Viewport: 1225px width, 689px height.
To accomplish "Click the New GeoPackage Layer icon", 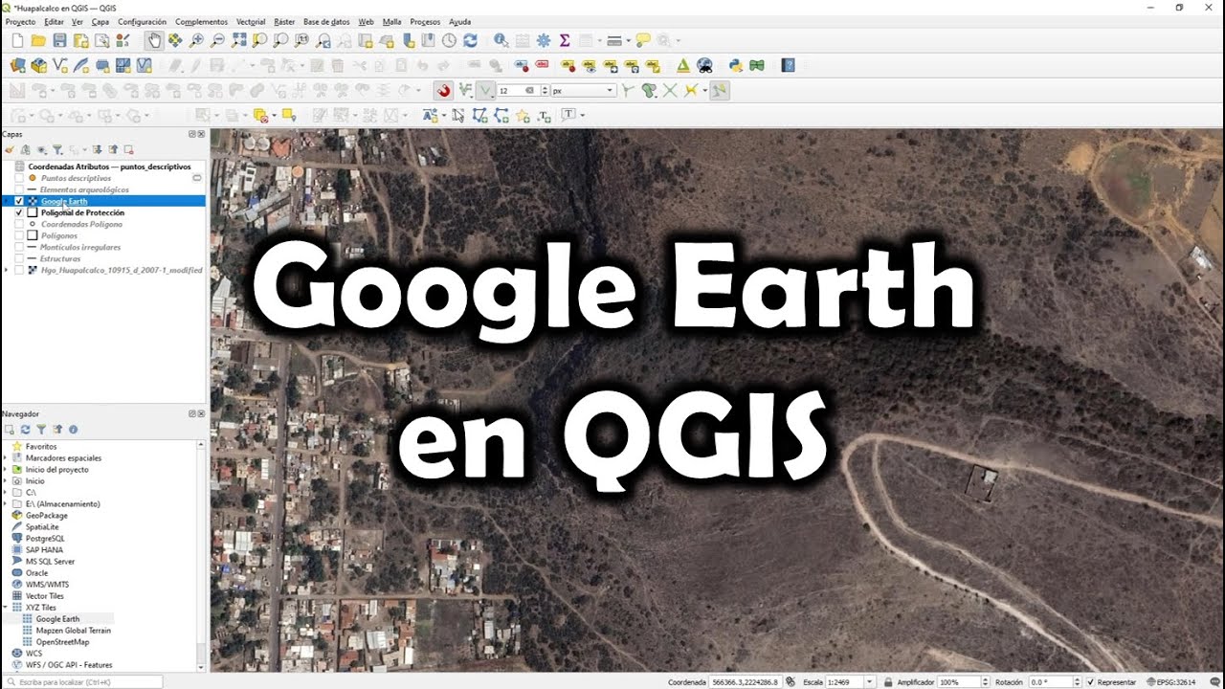I will (x=38, y=66).
